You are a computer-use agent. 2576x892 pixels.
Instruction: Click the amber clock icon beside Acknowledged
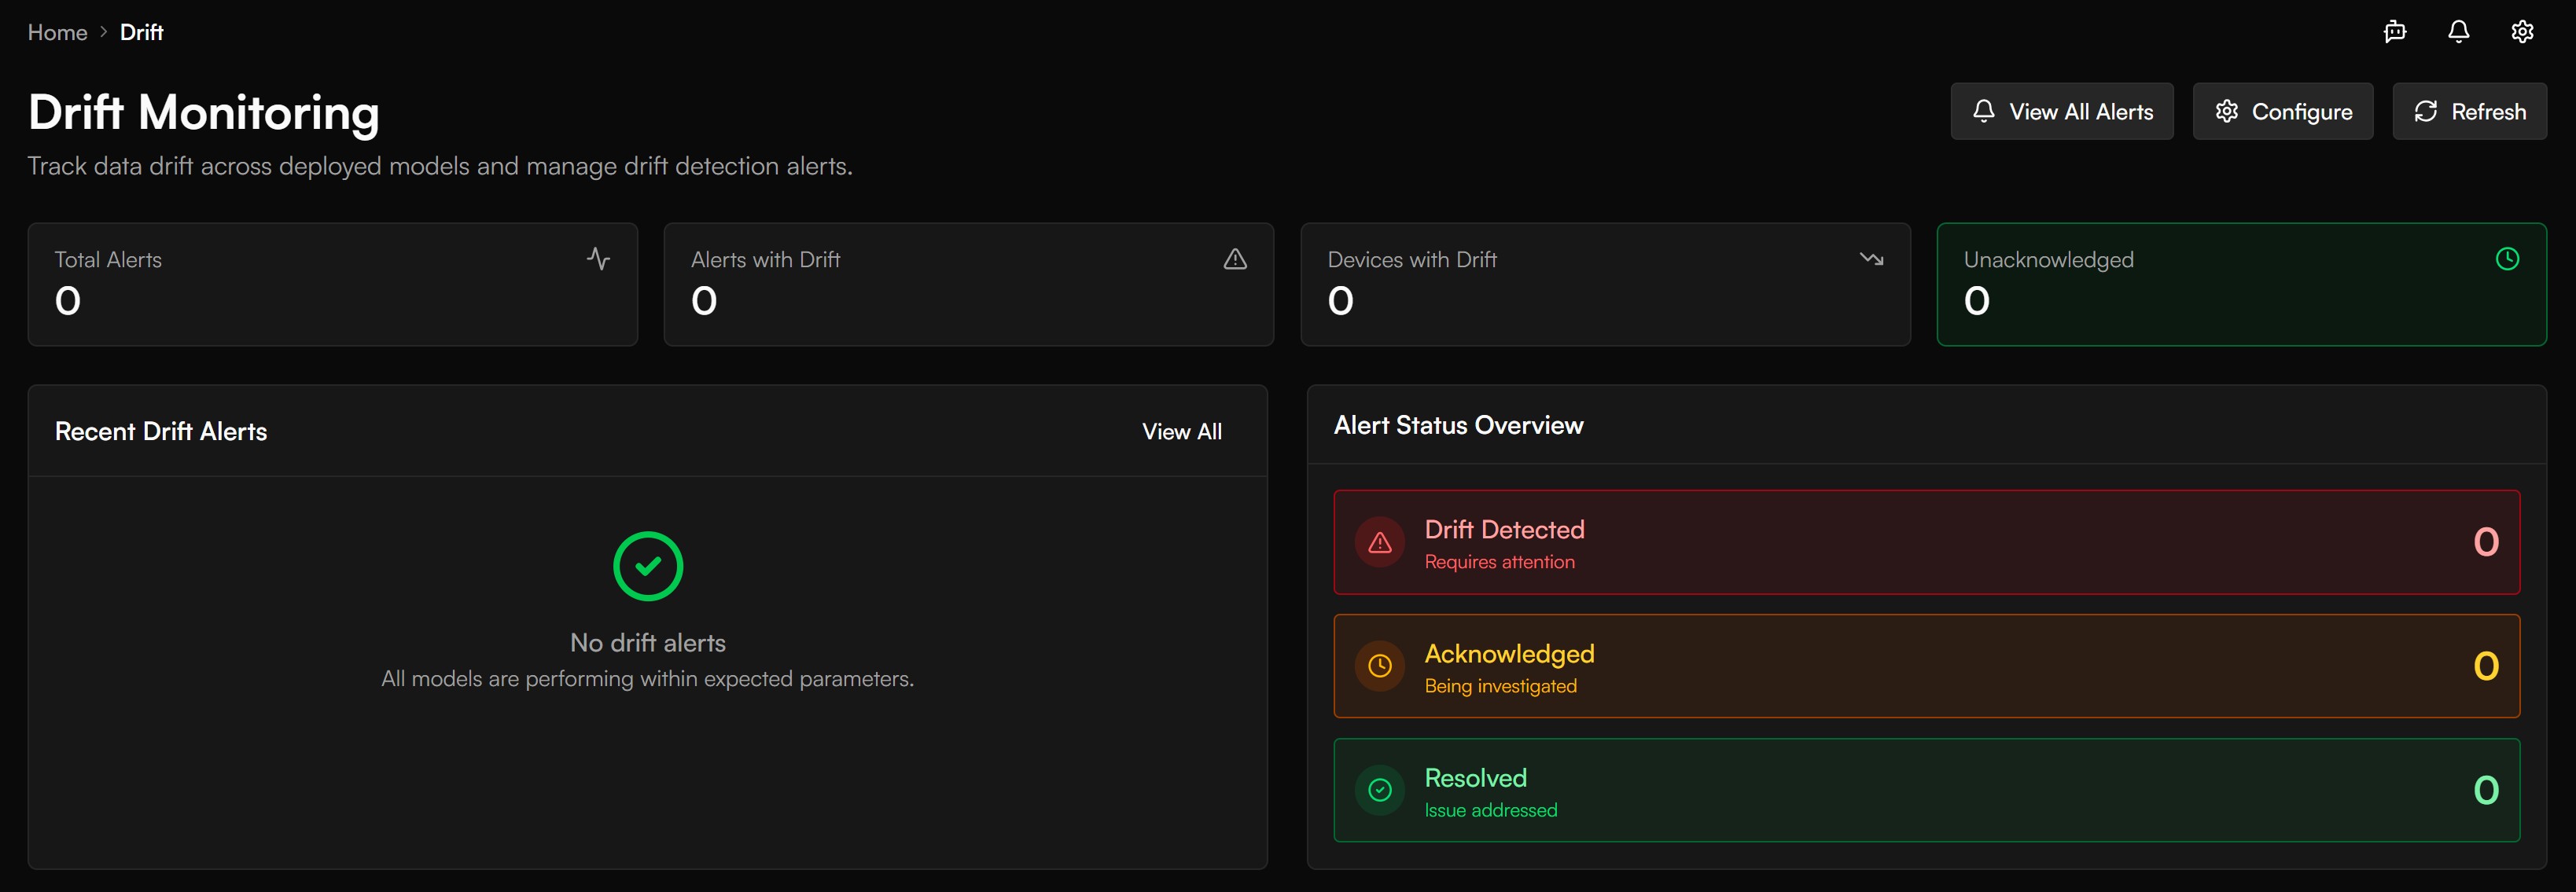[1380, 666]
